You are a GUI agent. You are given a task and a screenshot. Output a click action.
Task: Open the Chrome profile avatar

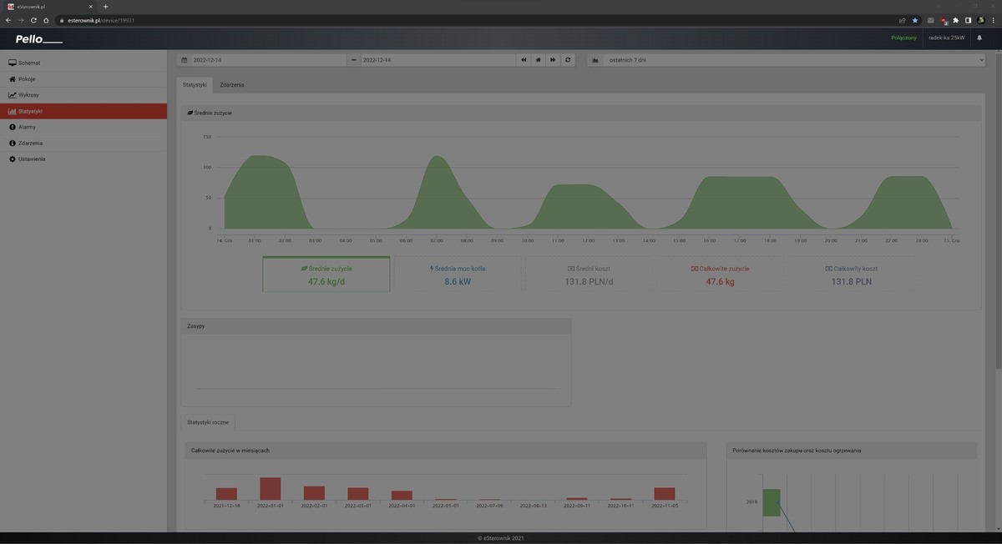(980, 20)
